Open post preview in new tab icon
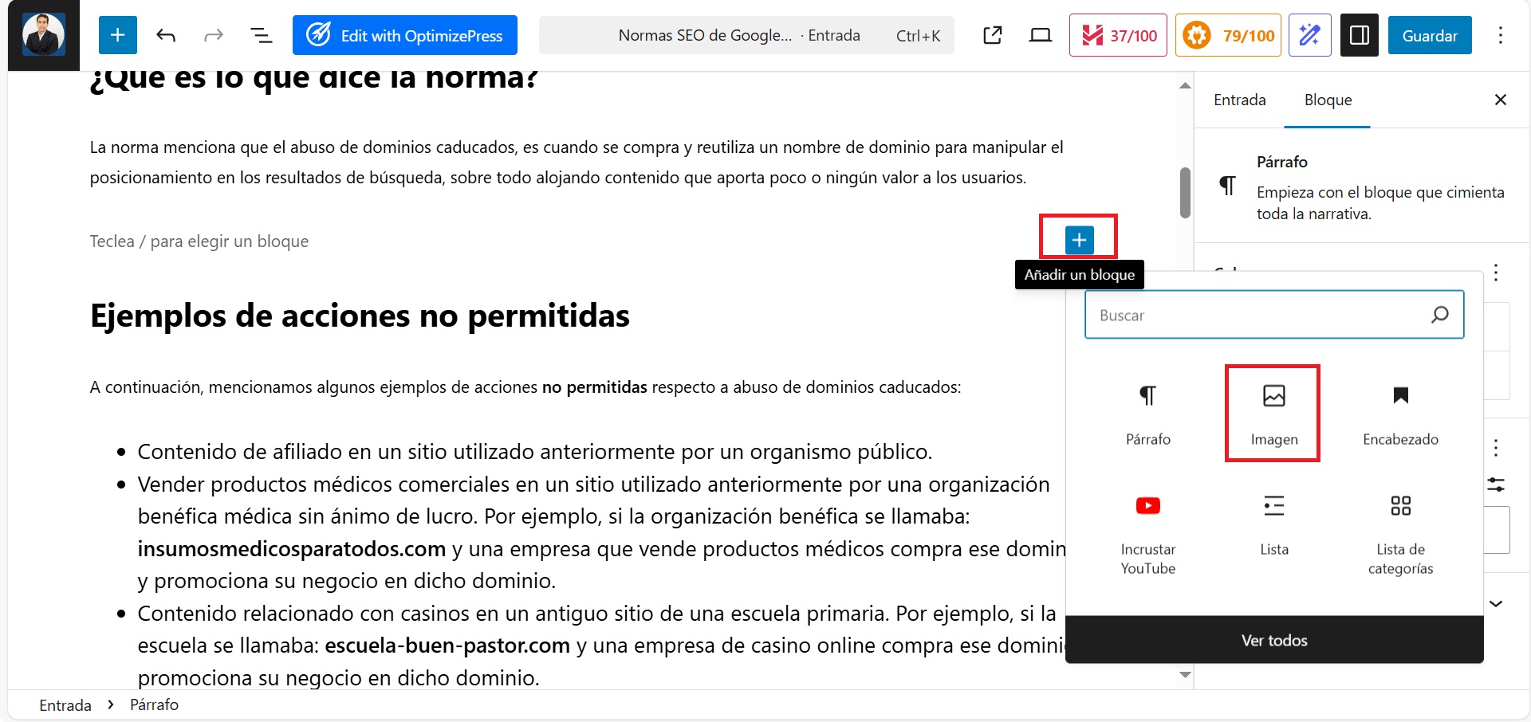Image resolution: width=1531 pixels, height=722 pixels. [x=992, y=35]
